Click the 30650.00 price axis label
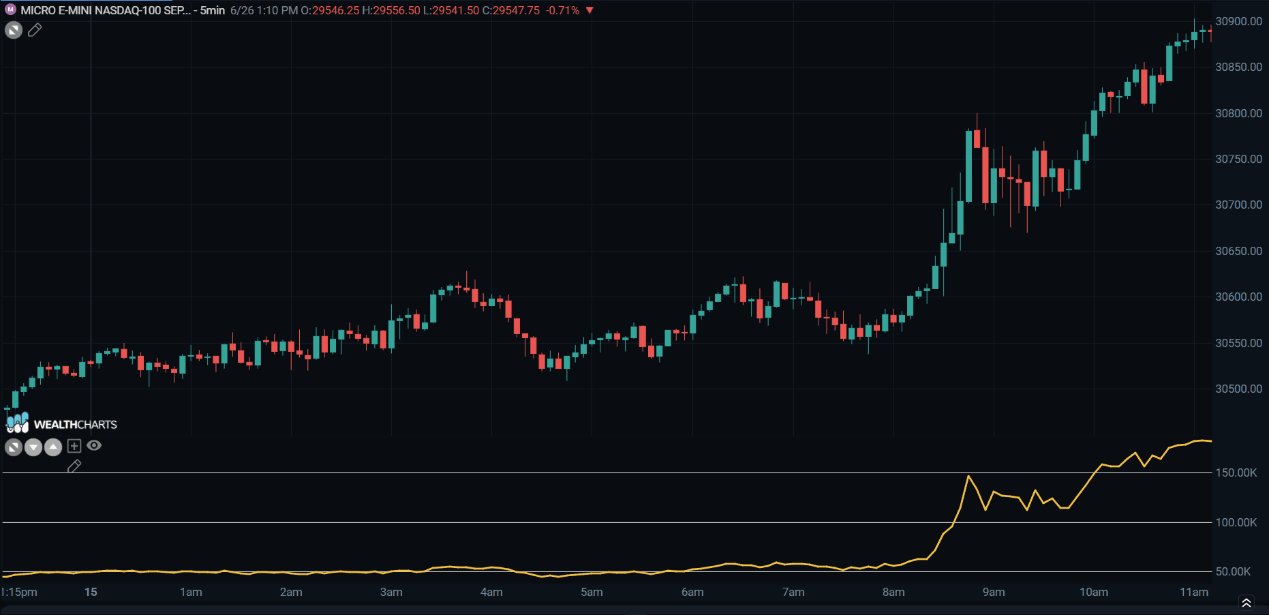This screenshot has height=615, width=1269. click(x=1239, y=251)
